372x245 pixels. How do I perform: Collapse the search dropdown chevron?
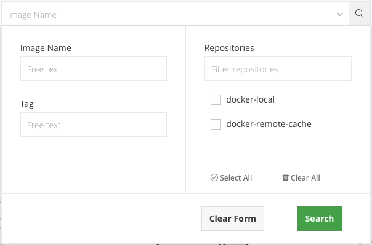[340, 14]
